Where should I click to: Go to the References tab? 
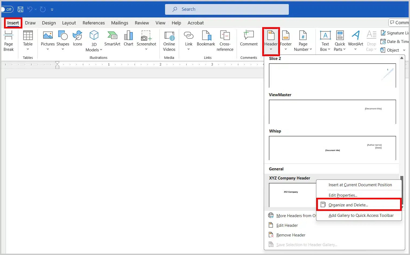[x=94, y=23]
